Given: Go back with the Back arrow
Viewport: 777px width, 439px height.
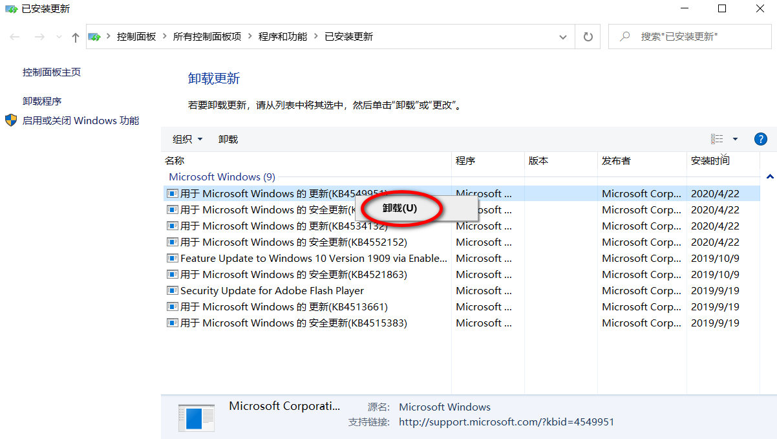Looking at the screenshot, I should [15, 37].
